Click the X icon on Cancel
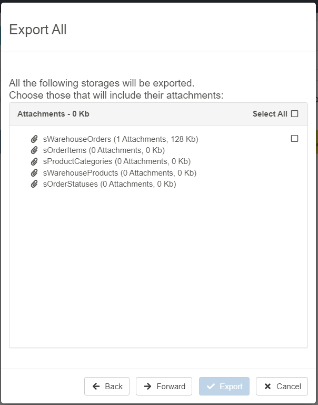This screenshot has height=405, width=318. point(267,387)
